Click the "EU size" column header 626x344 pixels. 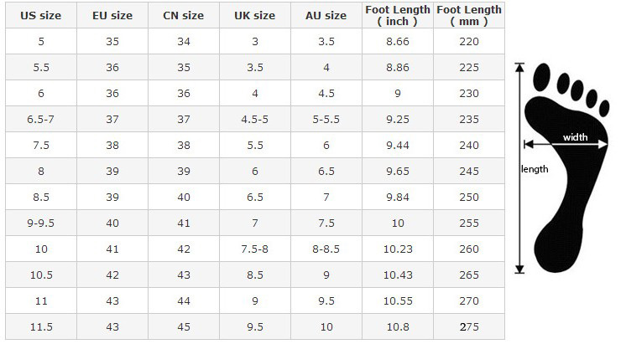[112, 15]
